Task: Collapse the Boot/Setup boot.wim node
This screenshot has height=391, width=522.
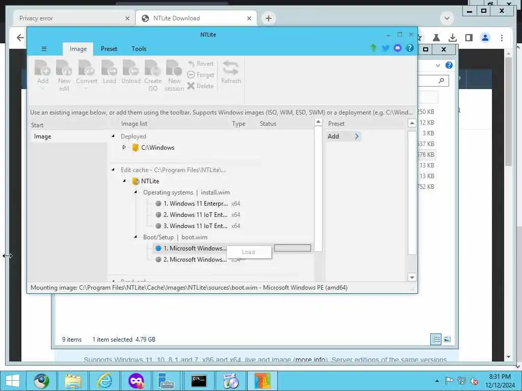Action: pyautogui.click(x=136, y=237)
